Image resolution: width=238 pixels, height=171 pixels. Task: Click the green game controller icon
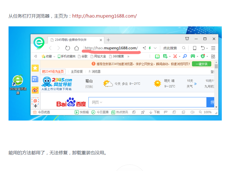click(x=193, y=56)
